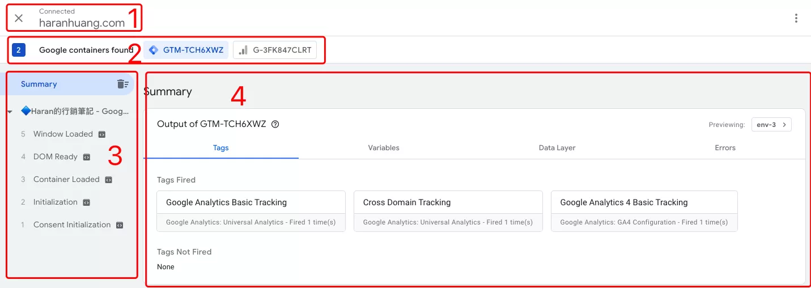
Task: Open the Cross Domain Tracking tag card
Action: tap(448, 211)
